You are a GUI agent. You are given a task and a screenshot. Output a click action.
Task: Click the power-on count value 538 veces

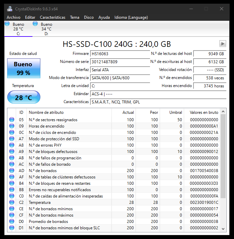(x=210, y=78)
